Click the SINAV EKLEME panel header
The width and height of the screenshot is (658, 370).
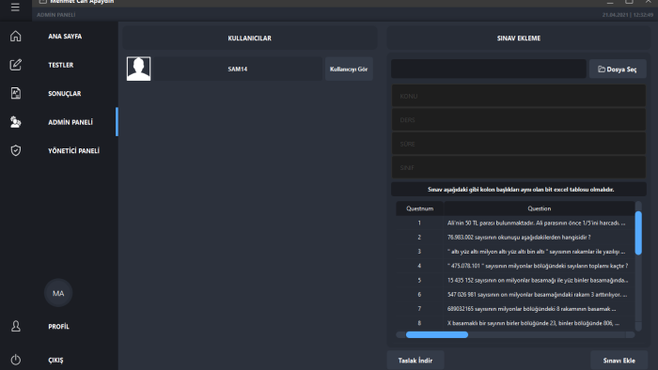tap(519, 39)
